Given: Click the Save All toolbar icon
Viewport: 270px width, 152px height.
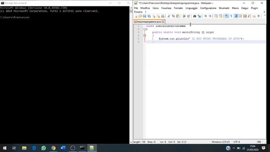Looking at the screenshot, I should (149, 16).
